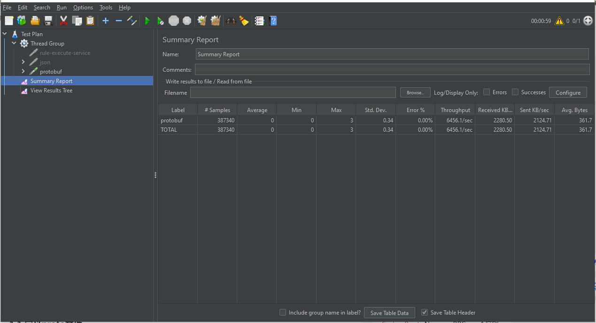Screen dimensions: 596x323
Task: Open an existing test plan
Action: click(35, 21)
